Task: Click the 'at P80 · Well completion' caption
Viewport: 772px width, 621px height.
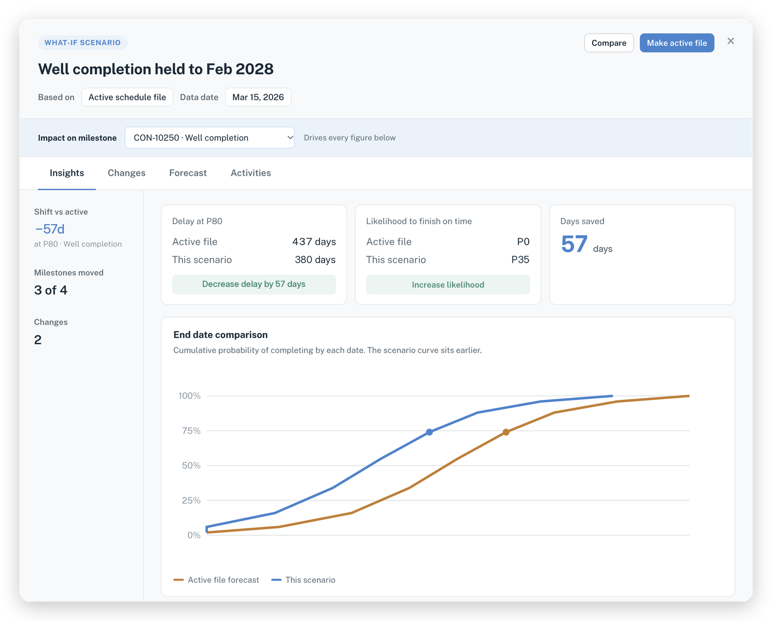Action: click(78, 244)
